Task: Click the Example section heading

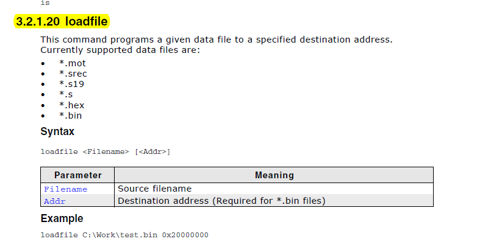Action: pyautogui.click(x=62, y=218)
